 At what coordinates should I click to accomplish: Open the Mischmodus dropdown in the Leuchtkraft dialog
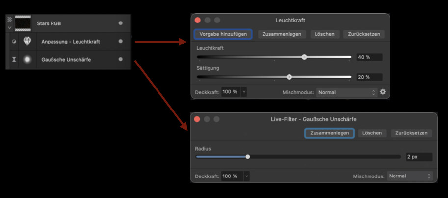pyautogui.click(x=346, y=92)
